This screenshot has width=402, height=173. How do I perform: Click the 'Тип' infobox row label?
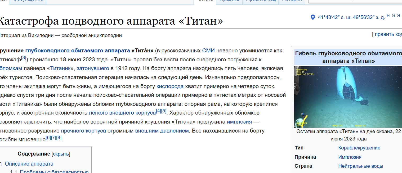tap(299, 148)
